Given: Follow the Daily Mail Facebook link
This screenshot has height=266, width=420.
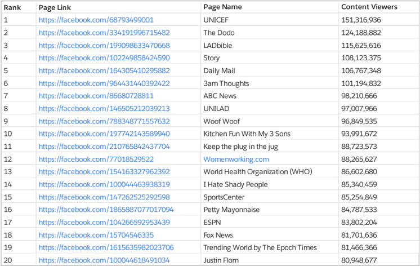Looking at the screenshot, I should pyautogui.click(x=104, y=70).
